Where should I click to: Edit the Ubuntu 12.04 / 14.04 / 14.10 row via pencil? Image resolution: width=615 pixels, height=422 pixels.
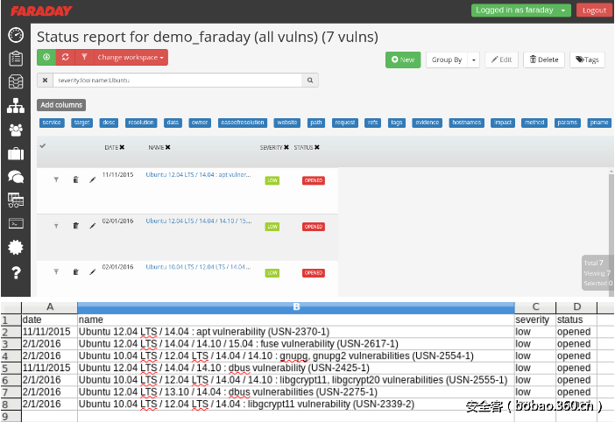[93, 226]
